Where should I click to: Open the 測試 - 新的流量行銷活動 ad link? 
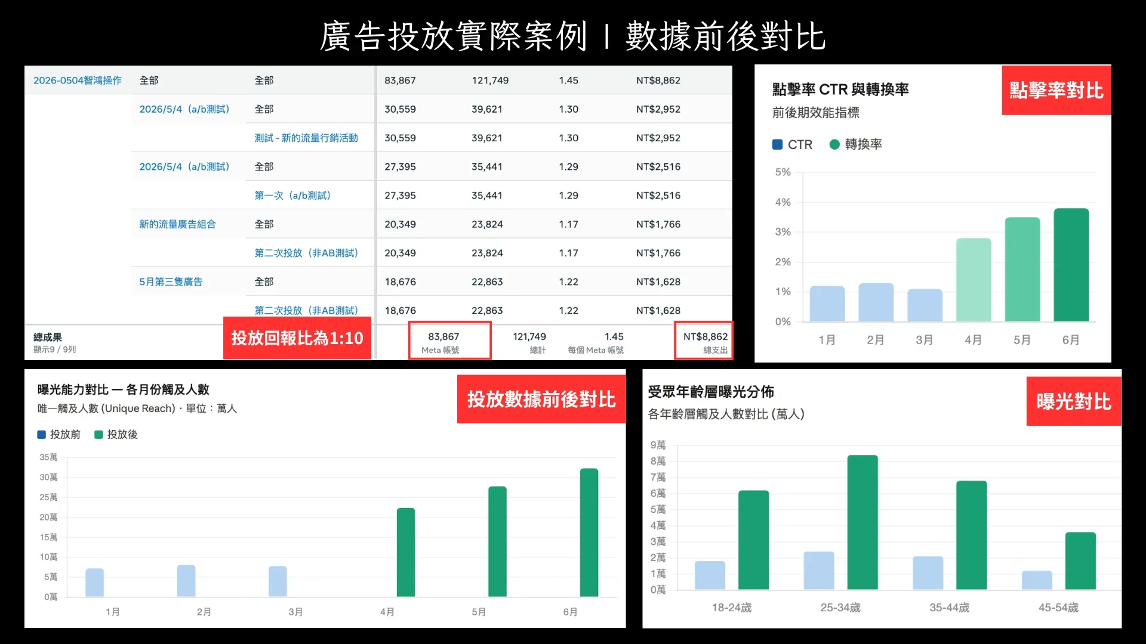tap(306, 138)
